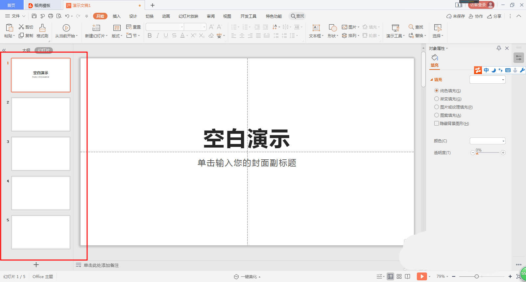Image resolution: width=526 pixels, height=282 pixels.
Task: Select 纯色填充 solid fill option
Action: [447, 91]
